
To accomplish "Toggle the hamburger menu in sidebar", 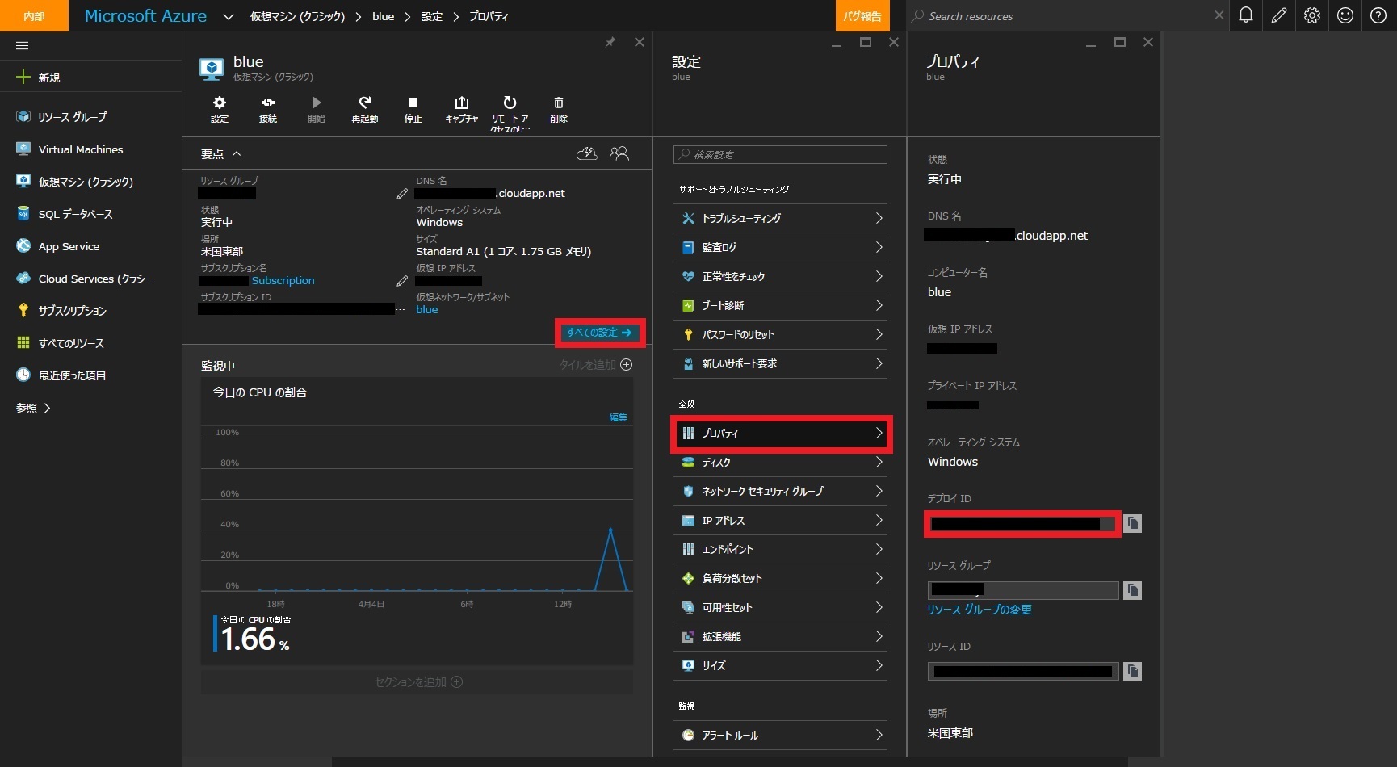I will pyautogui.click(x=23, y=45).
